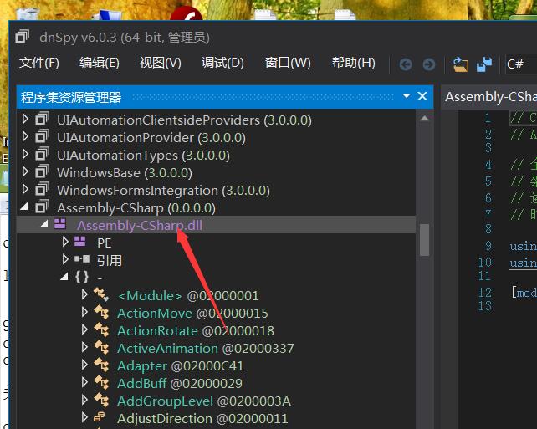Open the C# language dropdown
This screenshot has height=429, width=537.
click(x=521, y=64)
